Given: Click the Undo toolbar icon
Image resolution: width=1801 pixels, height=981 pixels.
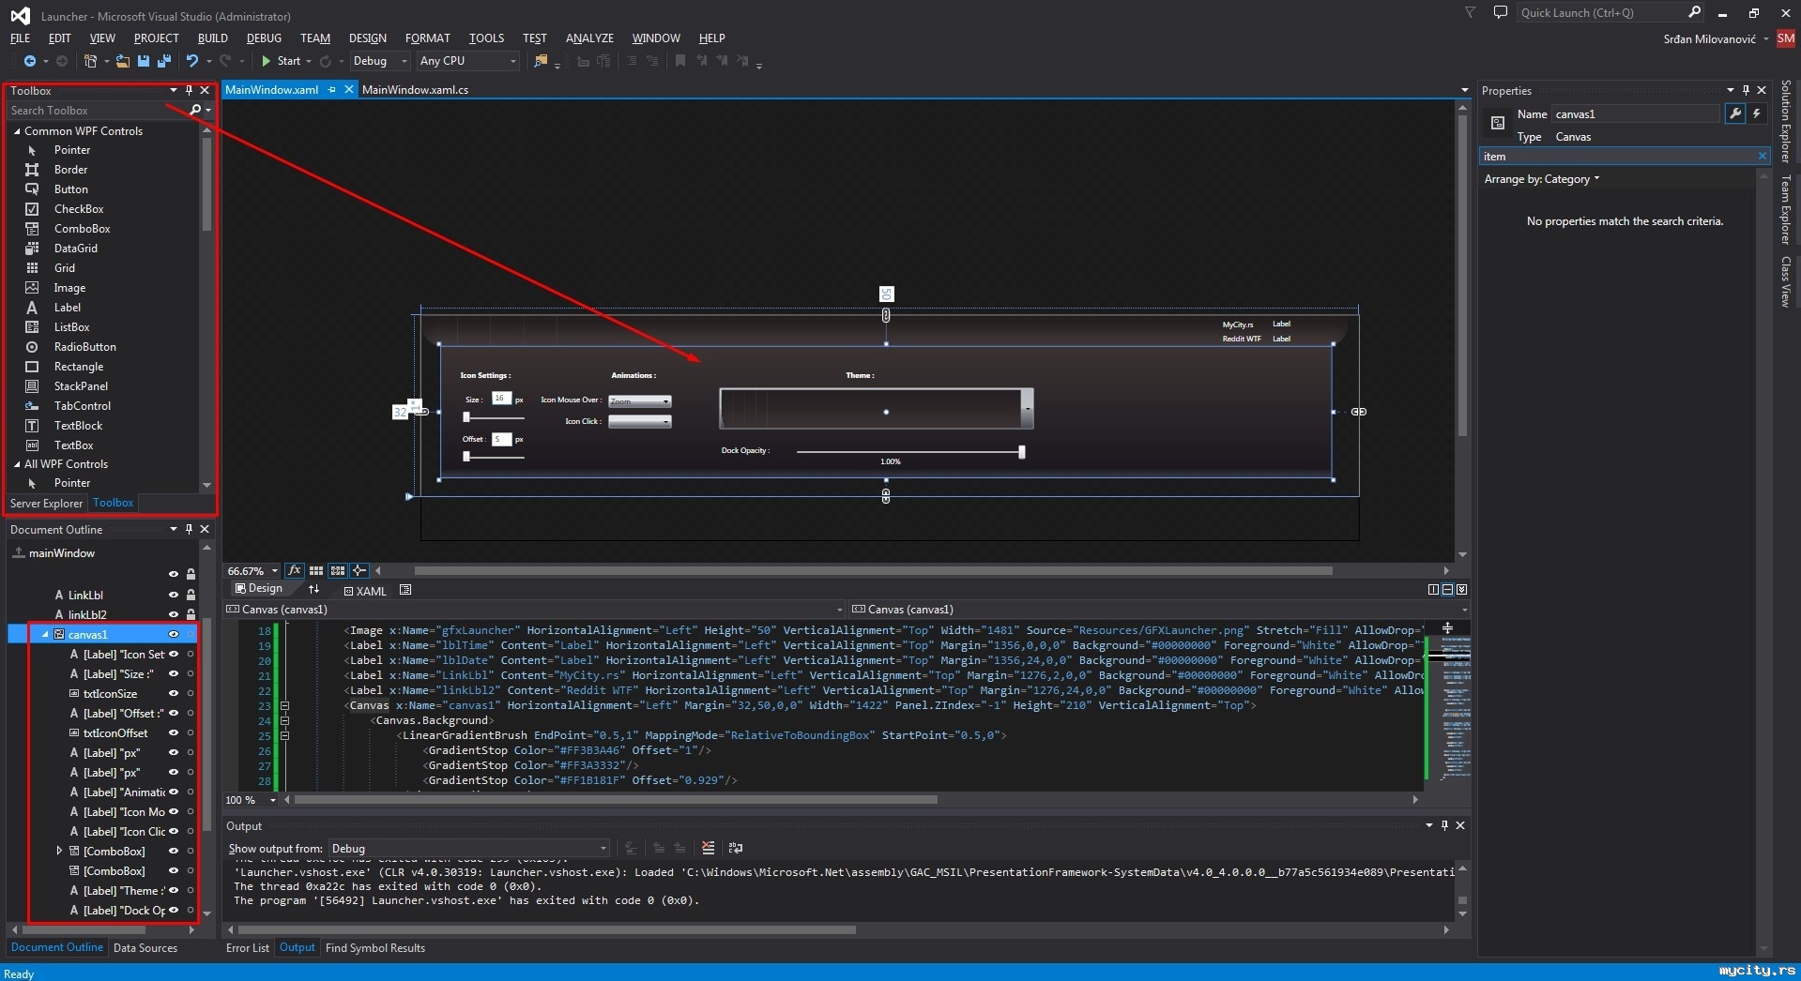Looking at the screenshot, I should point(192,61).
